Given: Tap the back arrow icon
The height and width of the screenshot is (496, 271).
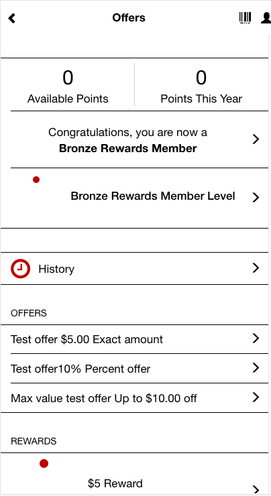Looking at the screenshot, I should click(11, 18).
